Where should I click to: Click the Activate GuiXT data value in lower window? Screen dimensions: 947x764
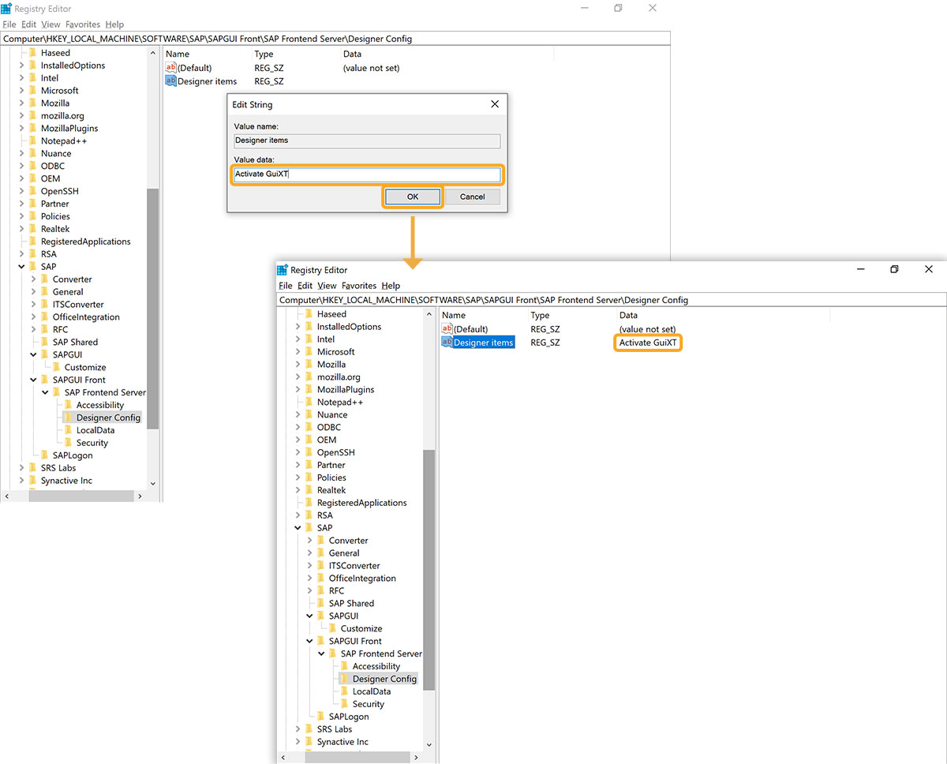pos(646,343)
